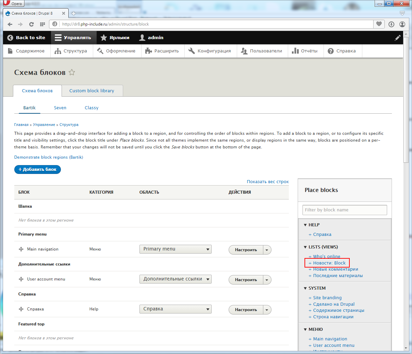
Task: Open Demonstrate block regions (Bartik) link
Action: (x=49, y=157)
